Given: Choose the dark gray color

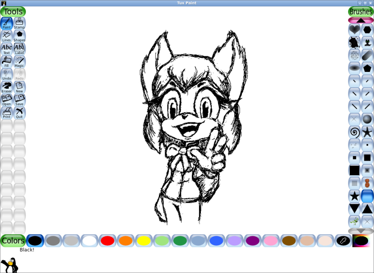Looking at the screenshot, I should [x=53, y=241].
